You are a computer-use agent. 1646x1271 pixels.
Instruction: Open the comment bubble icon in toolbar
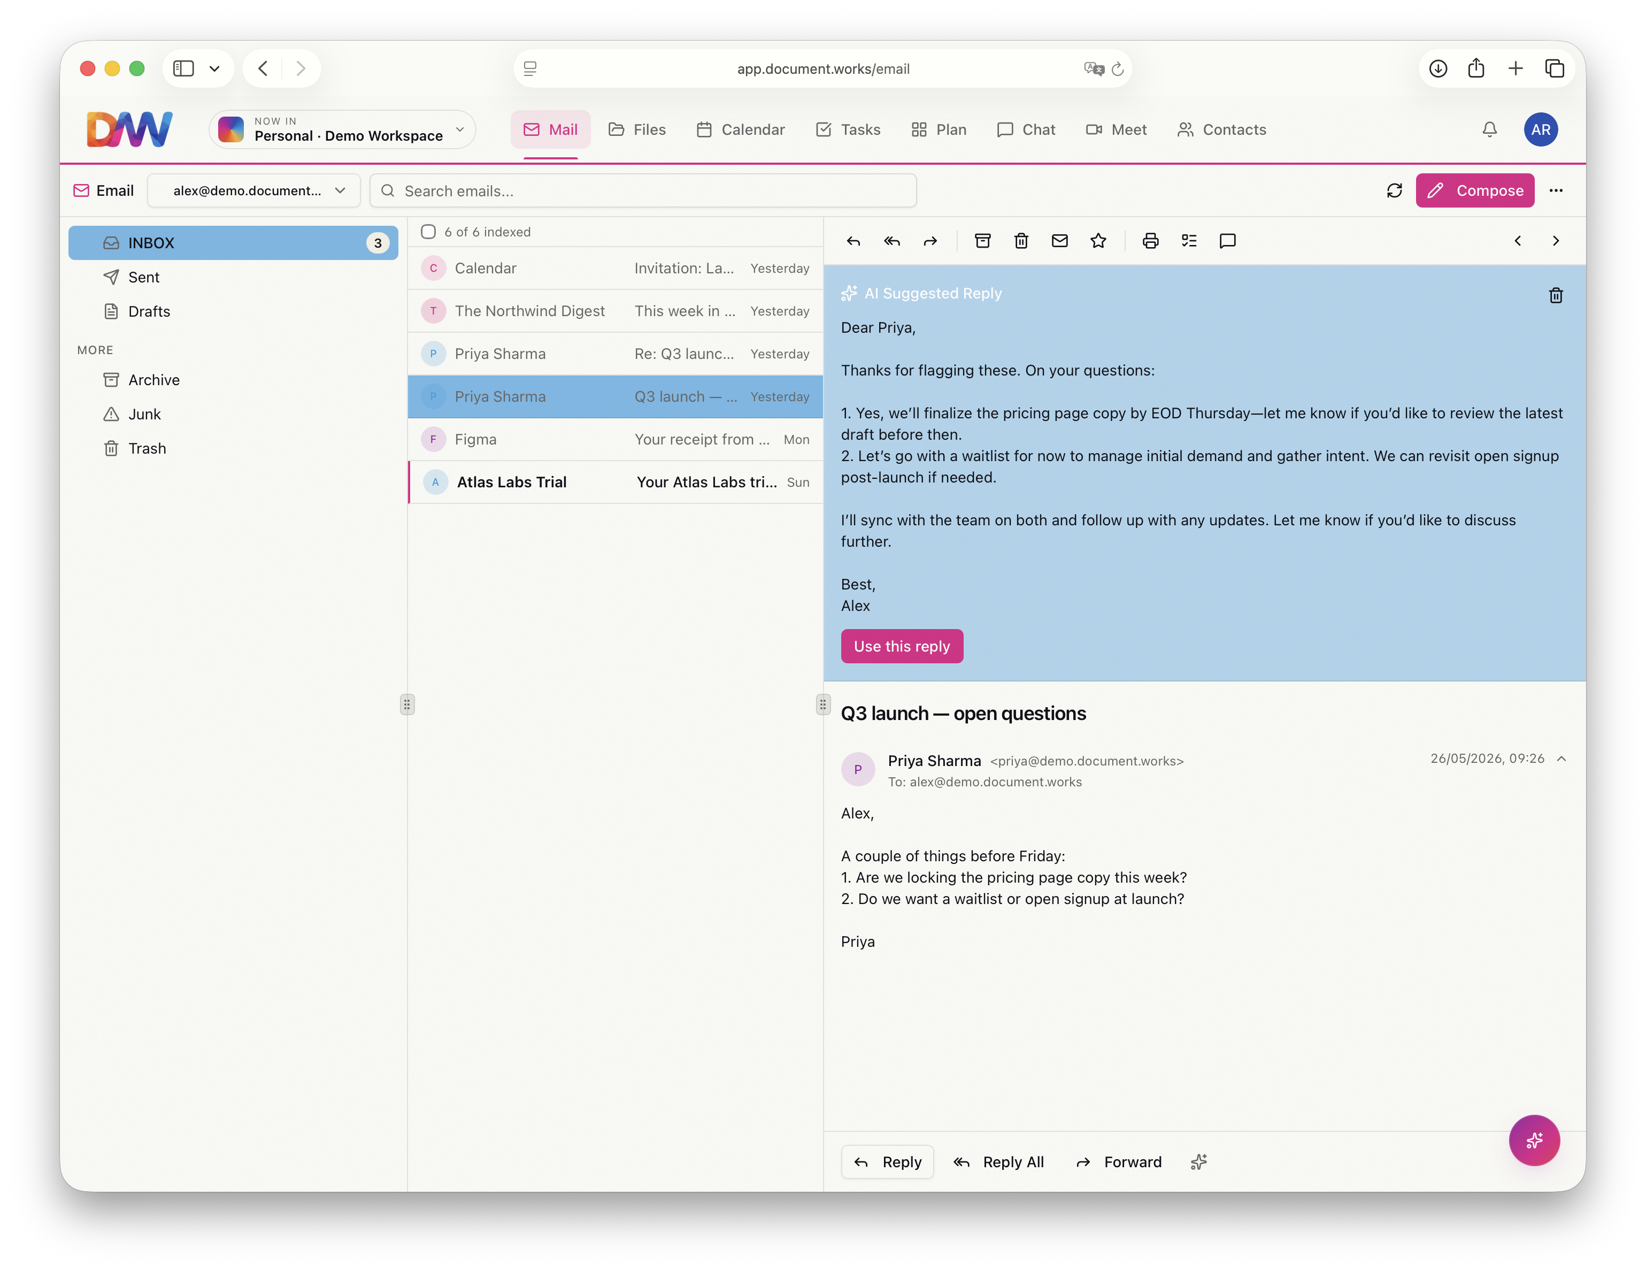[1228, 241]
